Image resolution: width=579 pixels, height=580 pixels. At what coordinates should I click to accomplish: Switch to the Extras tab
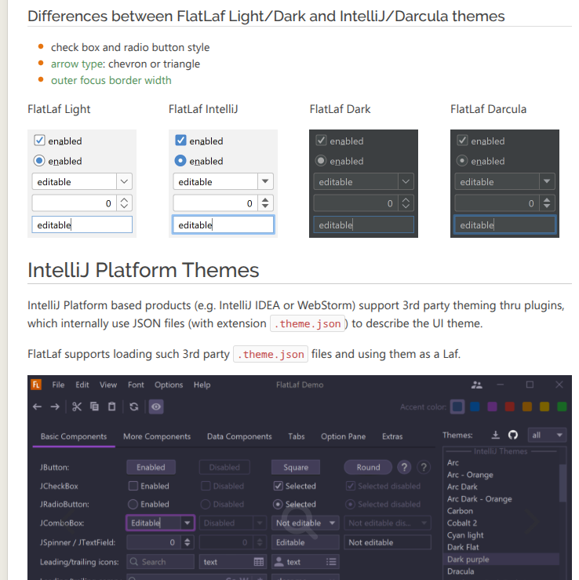click(x=392, y=436)
